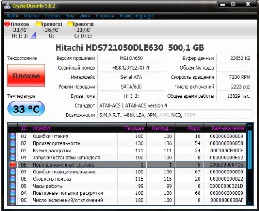This screenshot has width=259, height=211.
Task: Click red status orb for Переназначенные сектора
Action: pos(13,165)
